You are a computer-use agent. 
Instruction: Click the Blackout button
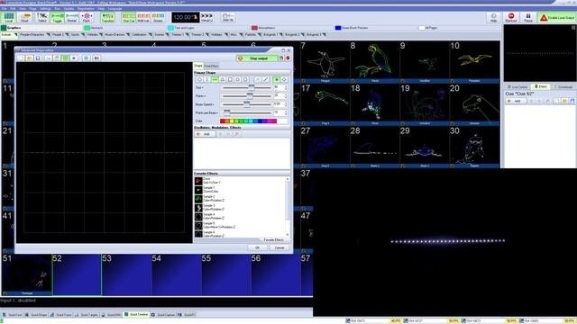pyautogui.click(x=511, y=17)
